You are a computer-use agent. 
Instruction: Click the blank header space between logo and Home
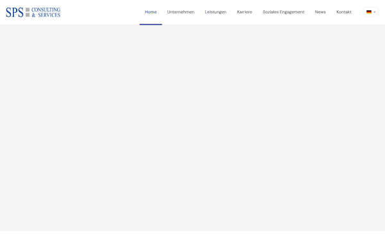click(100, 12)
